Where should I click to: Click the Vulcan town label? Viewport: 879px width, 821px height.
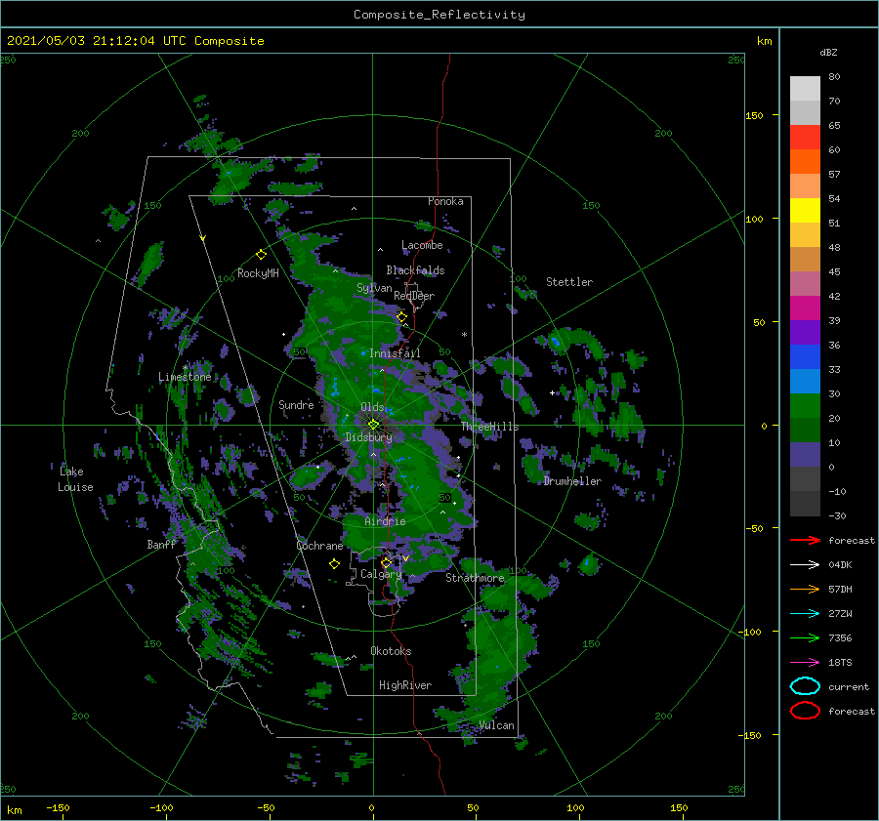pyautogui.click(x=496, y=725)
